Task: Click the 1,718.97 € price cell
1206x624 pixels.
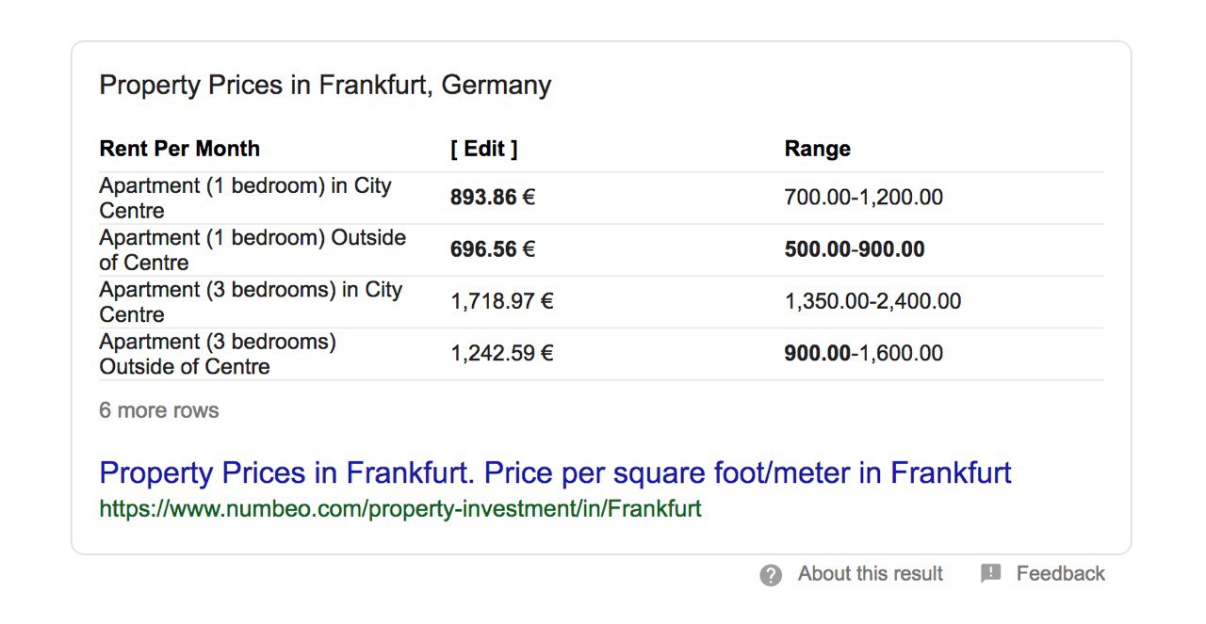Action: point(501,301)
